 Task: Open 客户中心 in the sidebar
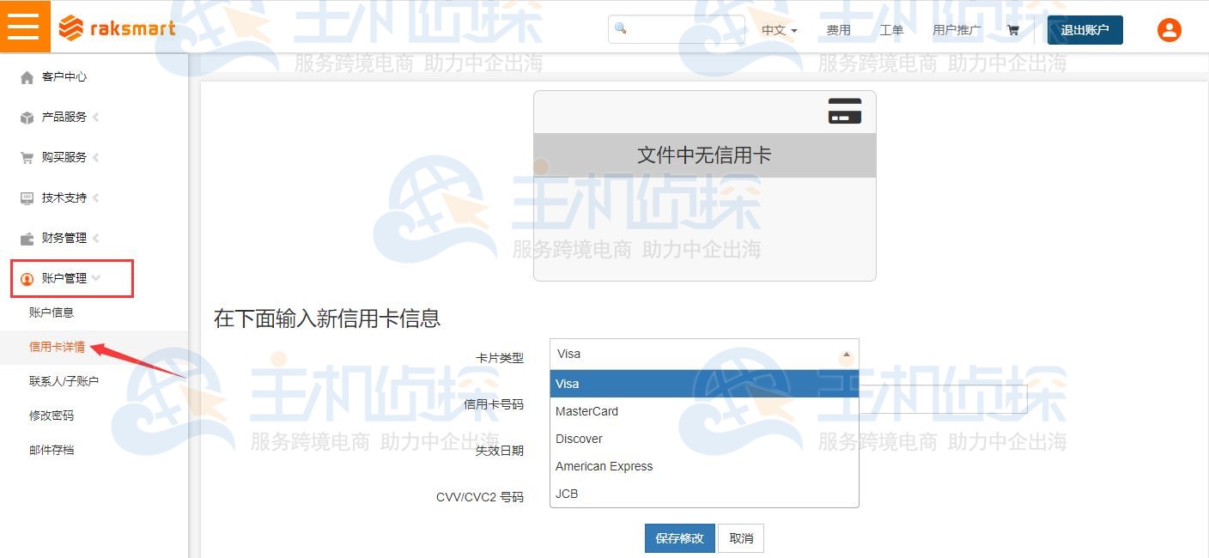(64, 76)
